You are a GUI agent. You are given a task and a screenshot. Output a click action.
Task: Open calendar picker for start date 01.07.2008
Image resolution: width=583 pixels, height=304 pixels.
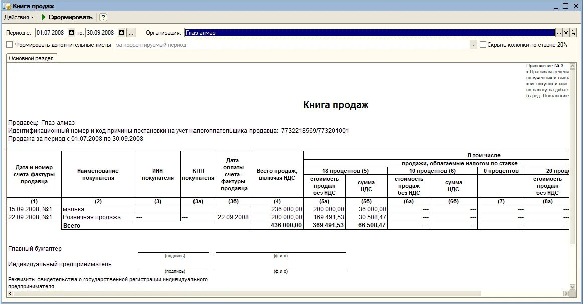pos(71,33)
